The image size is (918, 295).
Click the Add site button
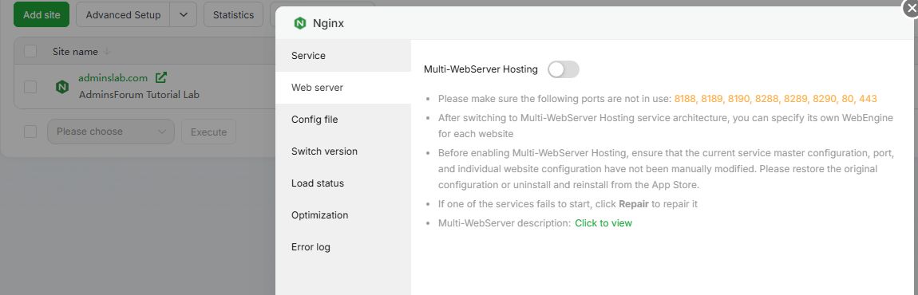point(42,14)
